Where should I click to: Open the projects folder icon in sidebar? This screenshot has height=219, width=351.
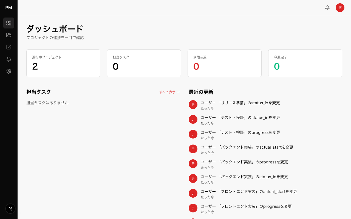tap(9, 35)
